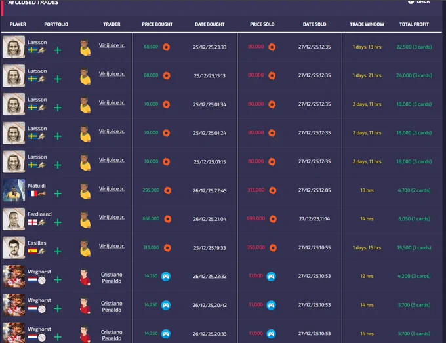Sort by the PLAYER column header
The width and height of the screenshot is (446, 343).
18,24
